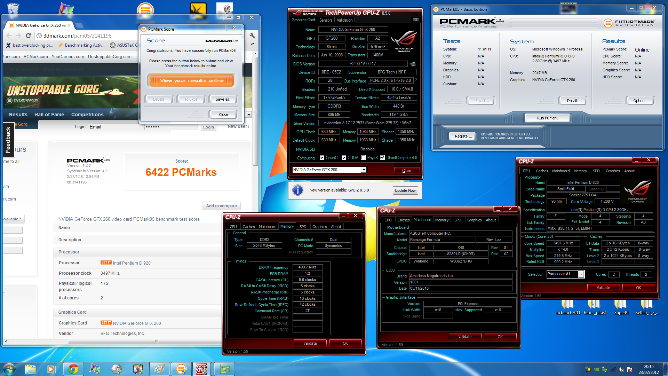Click the Chrome address bar URL

(77, 36)
